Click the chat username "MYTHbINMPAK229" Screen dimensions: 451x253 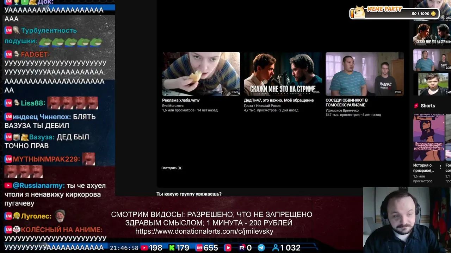coord(45,159)
